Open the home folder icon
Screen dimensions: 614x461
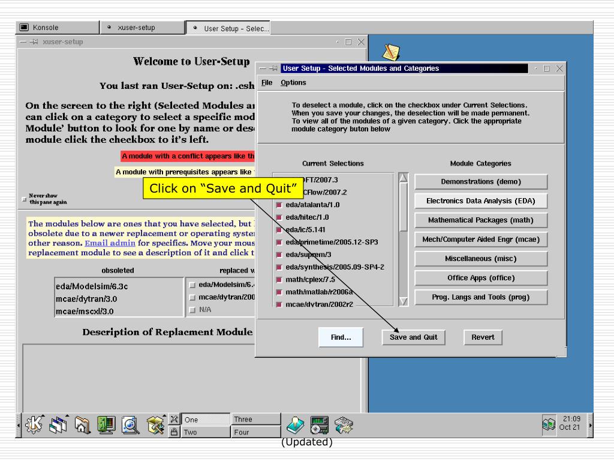click(82, 425)
